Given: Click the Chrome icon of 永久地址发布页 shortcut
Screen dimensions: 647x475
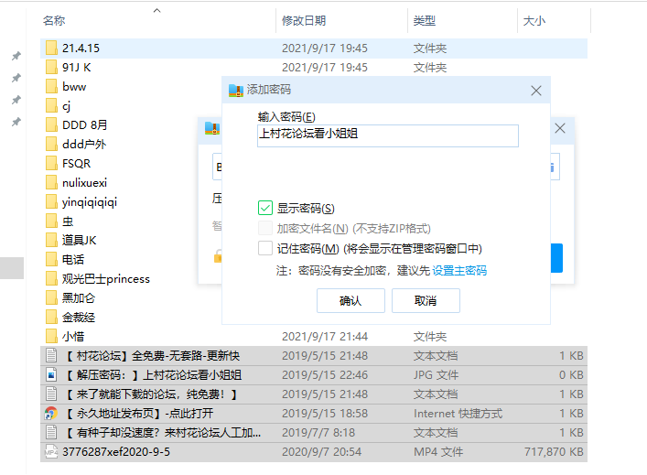Looking at the screenshot, I should [51, 413].
